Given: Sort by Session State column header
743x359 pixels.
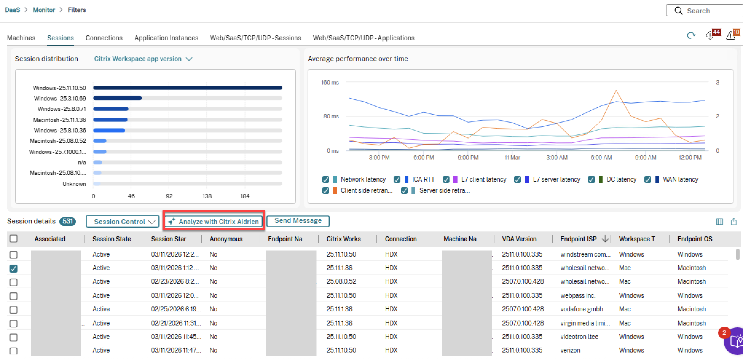Looking at the screenshot, I should click(x=112, y=239).
